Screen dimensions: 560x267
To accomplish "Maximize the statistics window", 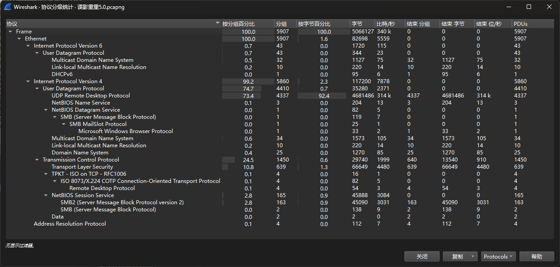I will [x=529, y=7].
